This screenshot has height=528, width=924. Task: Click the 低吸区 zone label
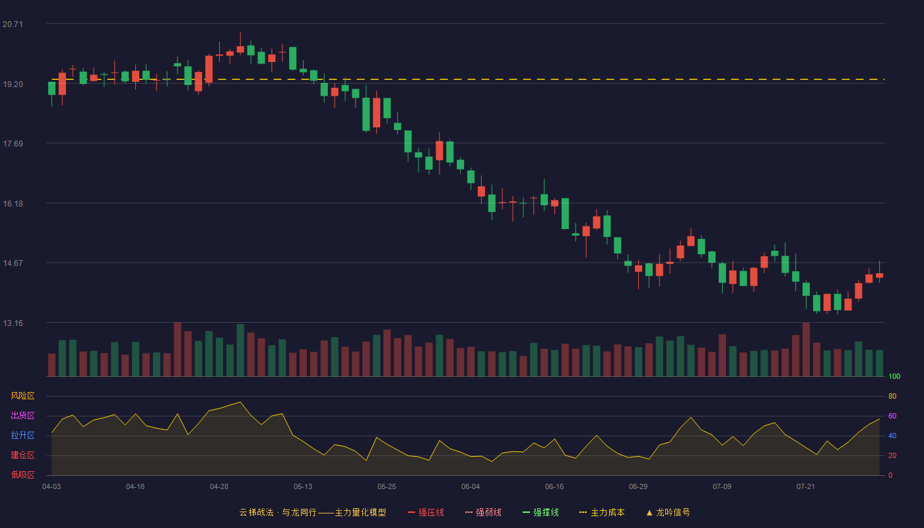tap(23, 475)
